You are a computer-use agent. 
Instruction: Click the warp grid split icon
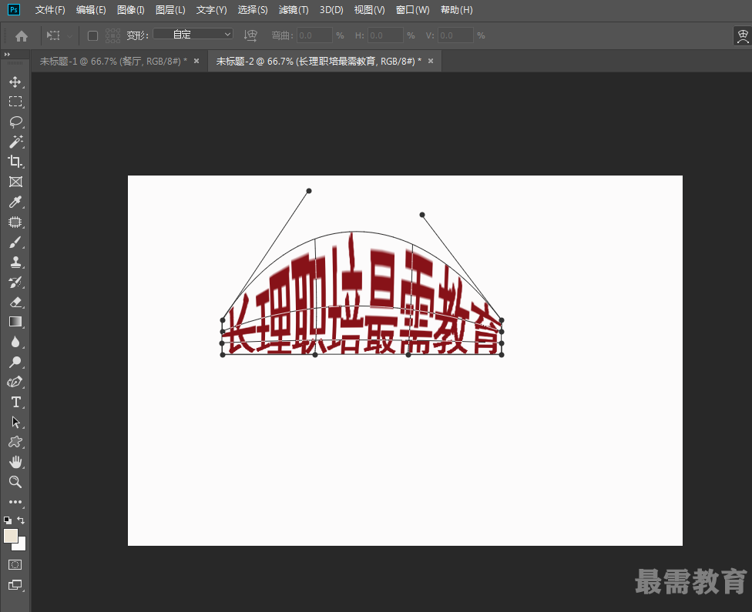112,35
